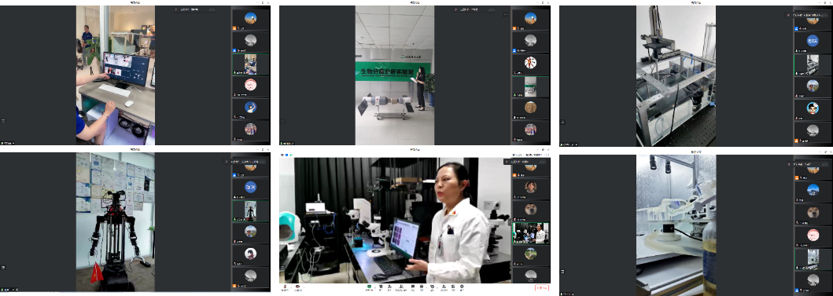This screenshot has width=833, height=296.
Task: Open participants list icon in meeting toolbar
Action: pyautogui.click(x=401, y=287)
